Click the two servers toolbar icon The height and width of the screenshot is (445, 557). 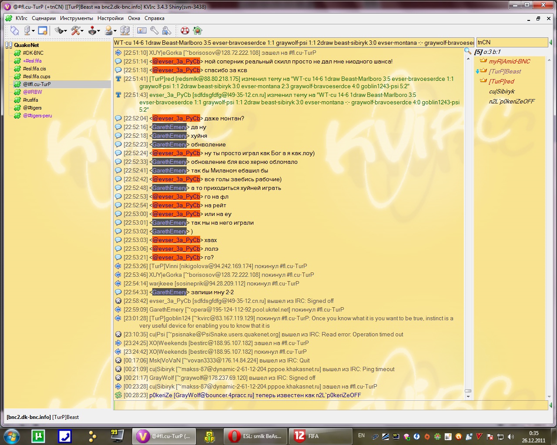pyautogui.click(x=125, y=30)
